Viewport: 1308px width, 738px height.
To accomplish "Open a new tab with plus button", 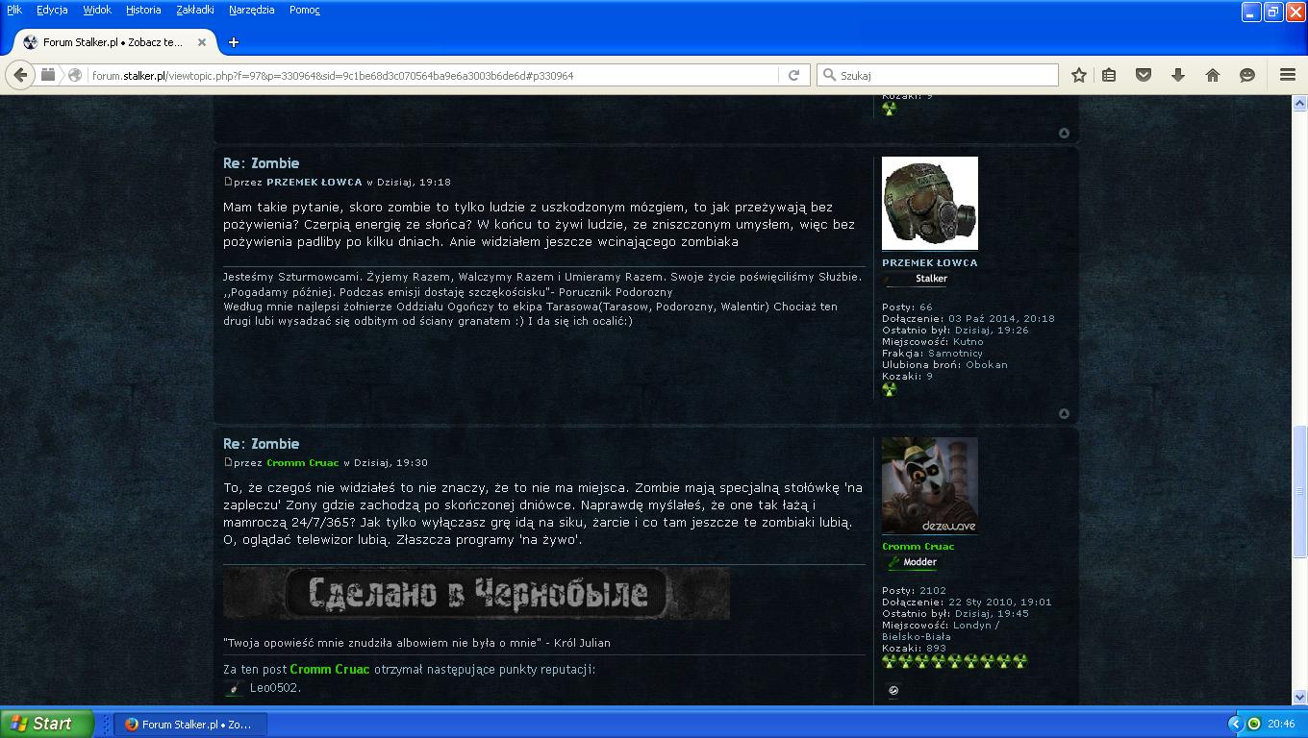I will tap(233, 42).
